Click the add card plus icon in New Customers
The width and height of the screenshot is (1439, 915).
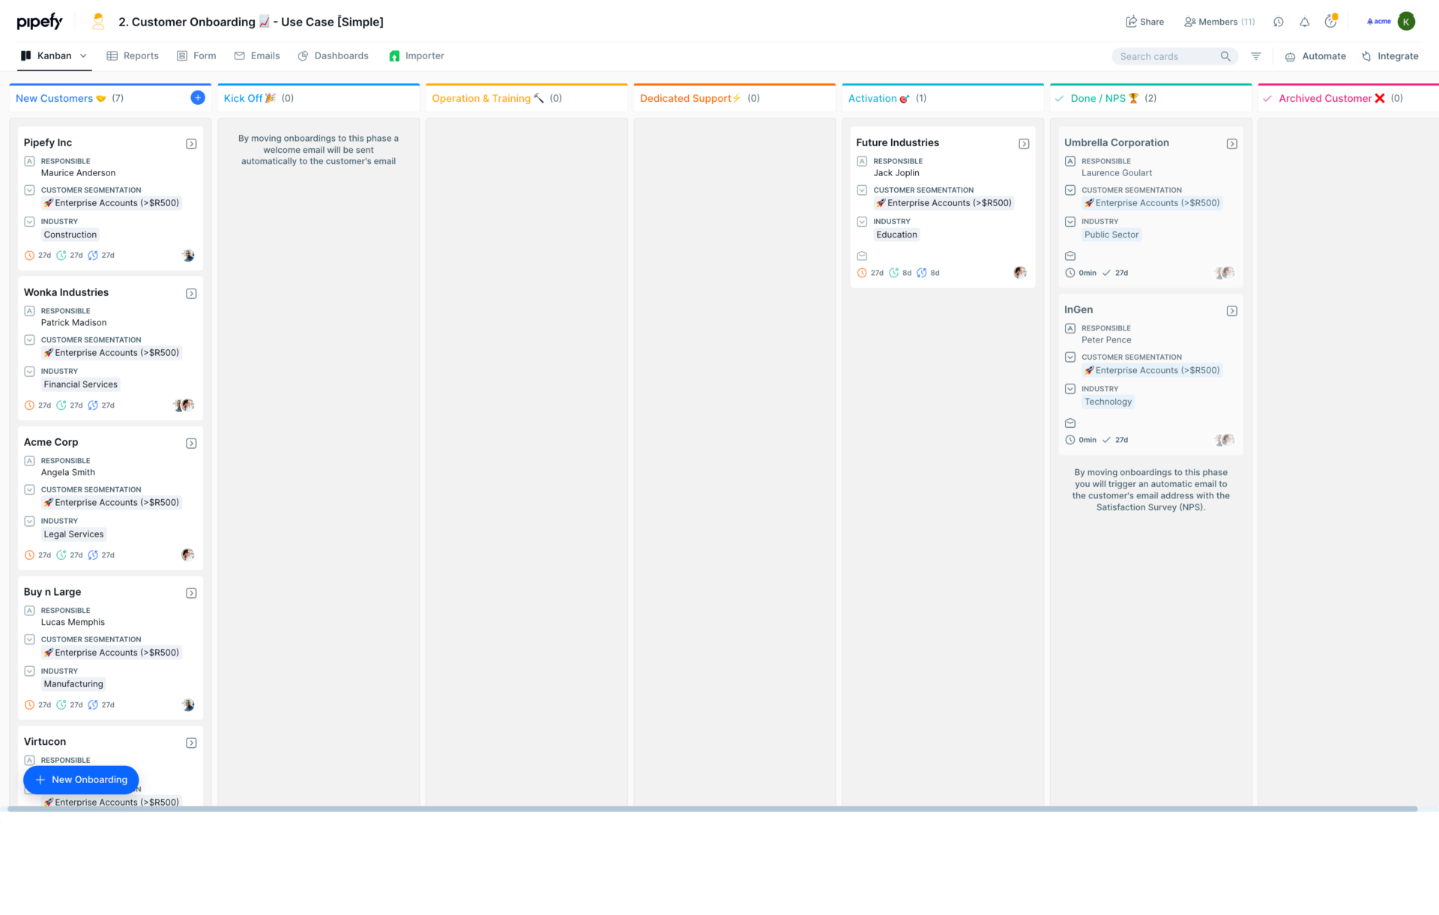(x=197, y=97)
